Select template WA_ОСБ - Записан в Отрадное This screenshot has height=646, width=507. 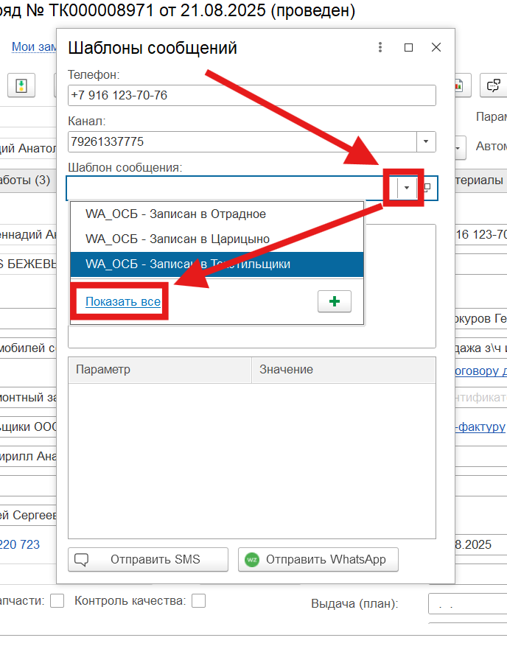[175, 214]
